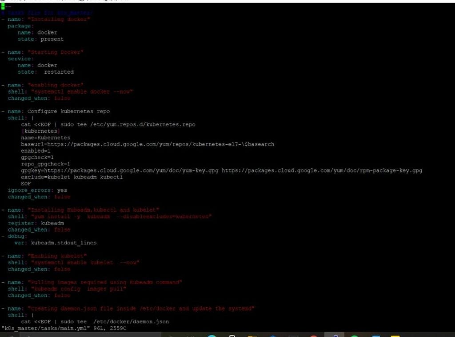Click the '[kubernetes]' section header line
The width and height of the screenshot is (455, 337).
[x=40, y=131]
